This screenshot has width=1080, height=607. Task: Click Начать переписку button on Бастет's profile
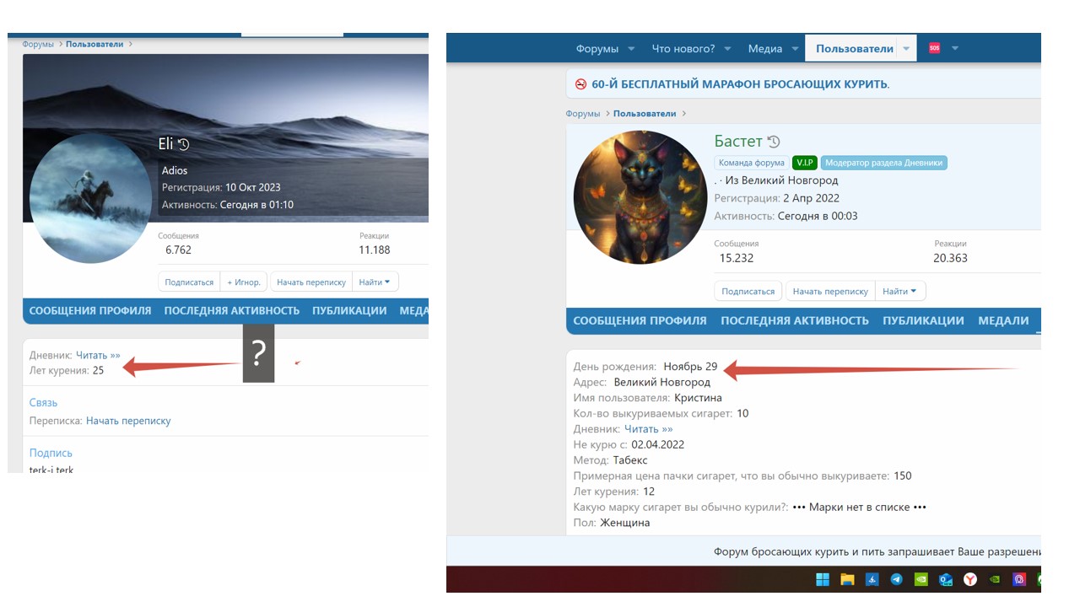tap(830, 291)
